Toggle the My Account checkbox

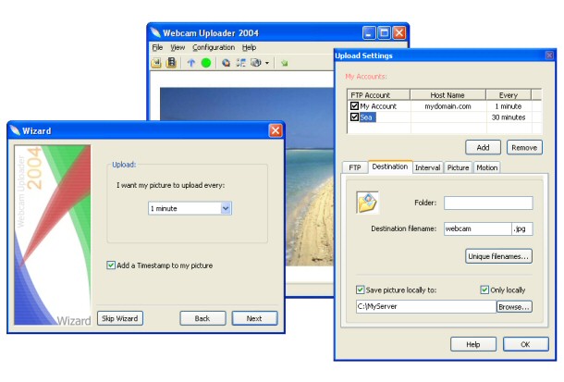click(354, 106)
